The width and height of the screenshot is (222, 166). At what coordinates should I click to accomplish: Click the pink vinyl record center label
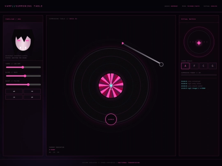pyautogui.click(x=111, y=85)
